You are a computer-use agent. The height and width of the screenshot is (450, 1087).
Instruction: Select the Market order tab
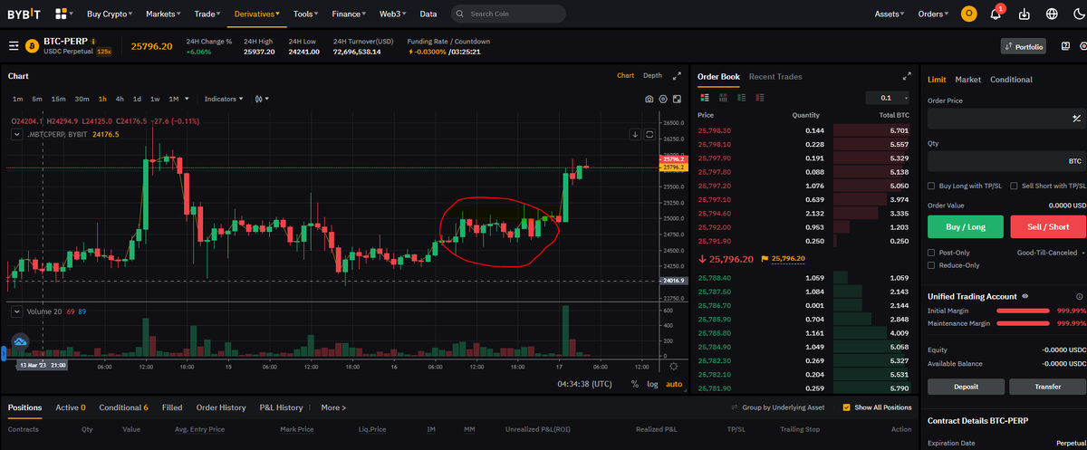[967, 80]
